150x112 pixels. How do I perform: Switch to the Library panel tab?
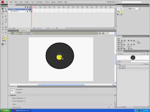(120, 51)
